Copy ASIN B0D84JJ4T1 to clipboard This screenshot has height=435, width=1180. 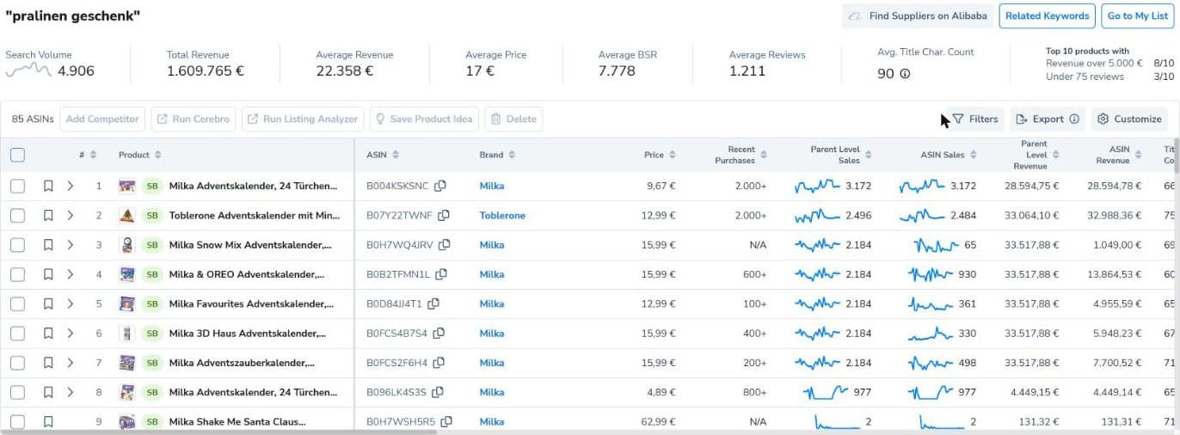coord(433,303)
